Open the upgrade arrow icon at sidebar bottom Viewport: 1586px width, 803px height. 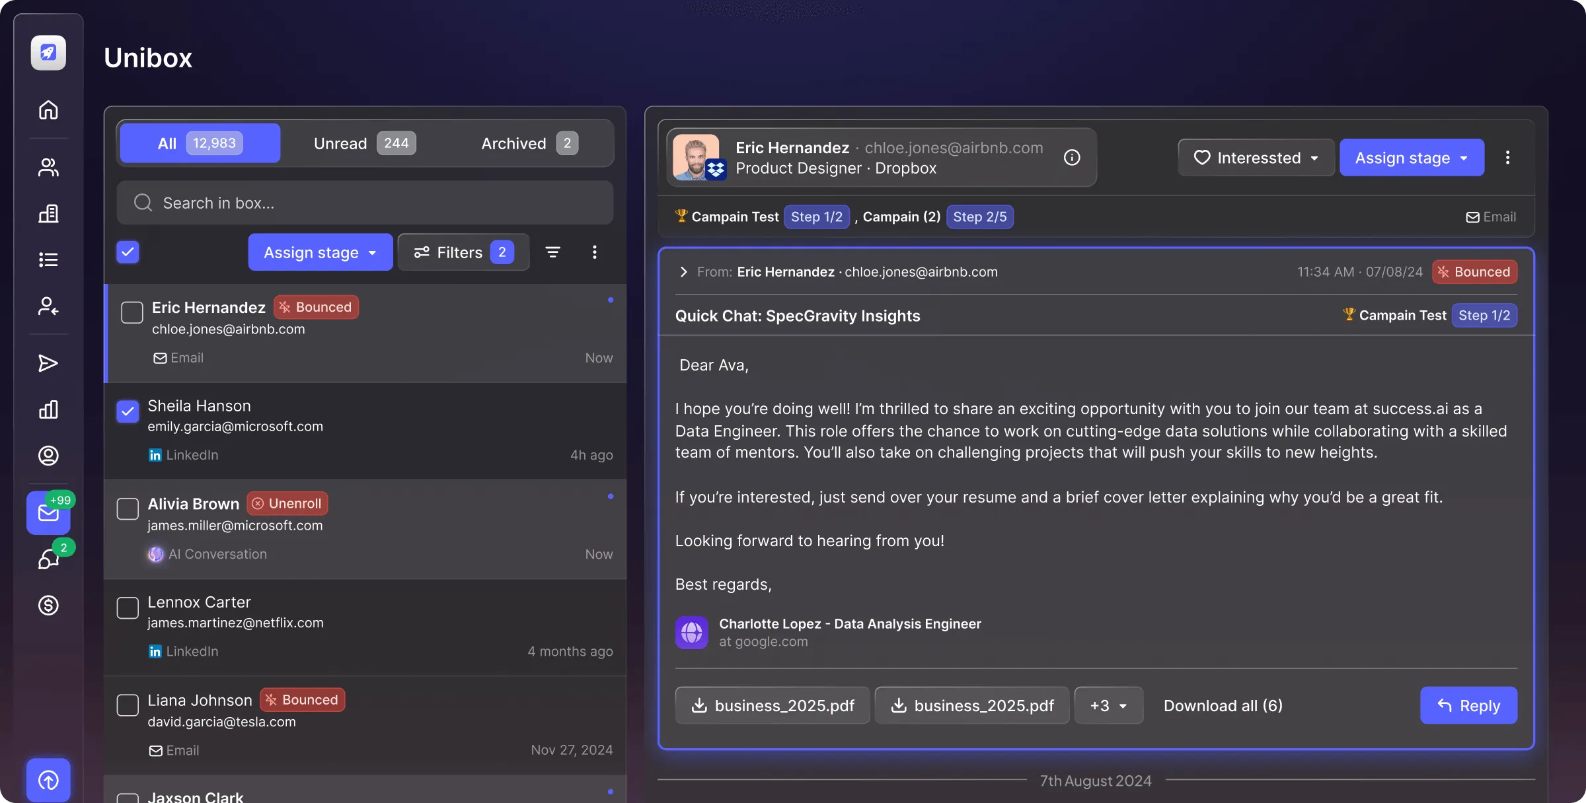point(48,780)
